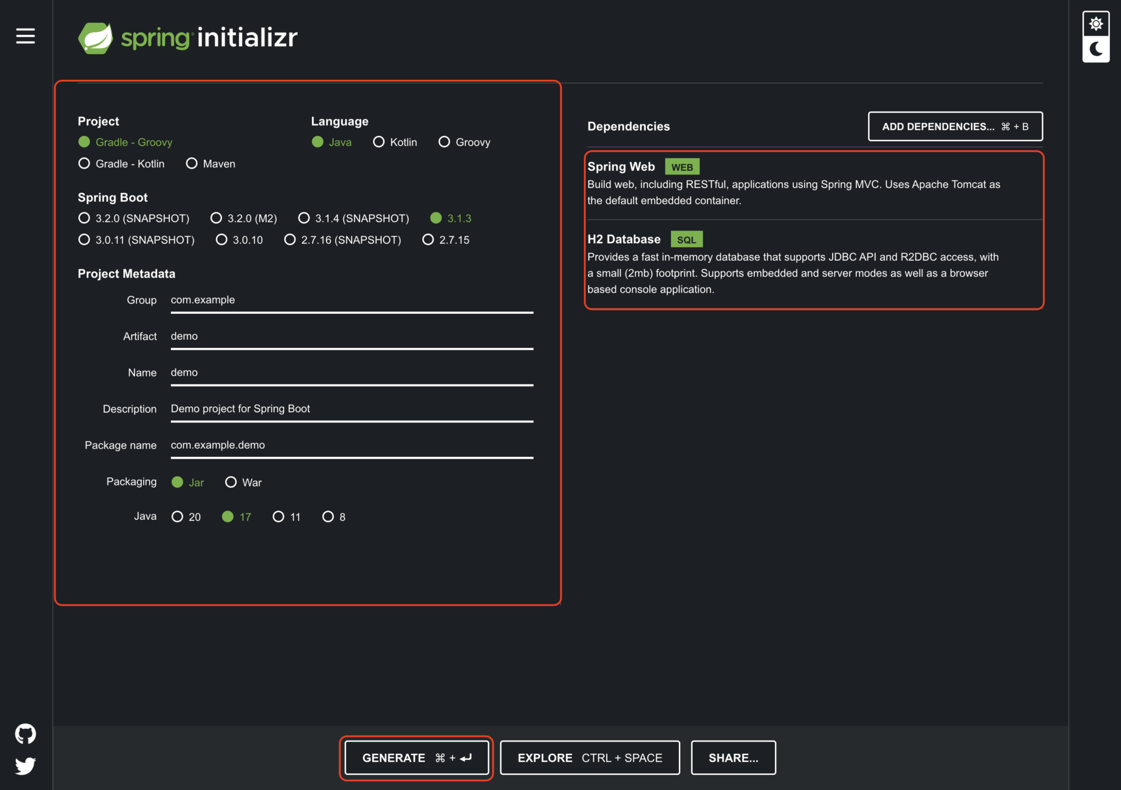Screen dimensions: 1121x790
Task: Click the Spring Web dependency title
Action: (x=621, y=167)
